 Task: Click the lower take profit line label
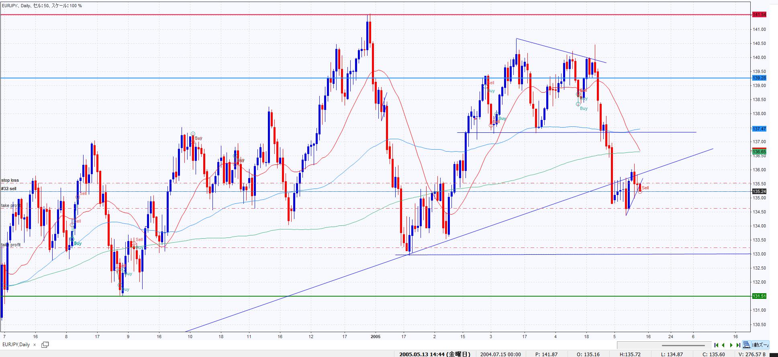pos(11,245)
